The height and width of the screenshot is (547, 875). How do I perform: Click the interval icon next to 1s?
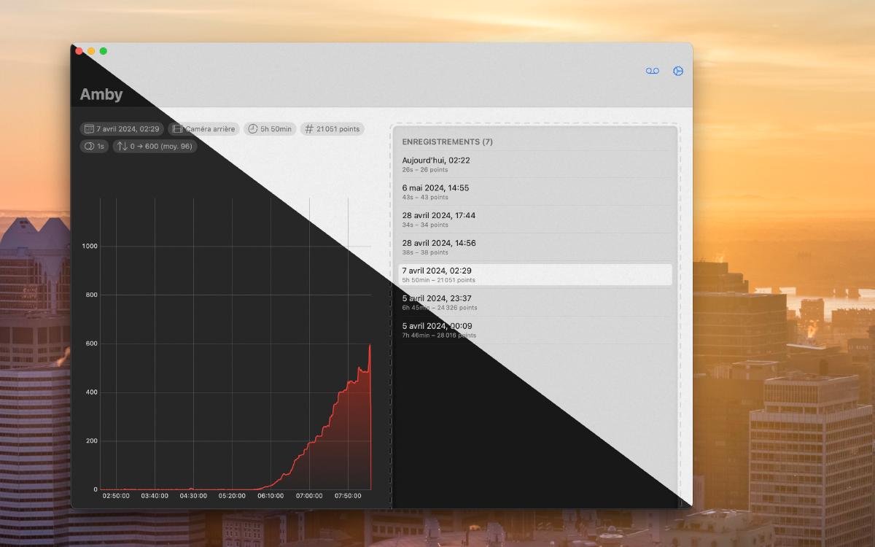[89, 147]
